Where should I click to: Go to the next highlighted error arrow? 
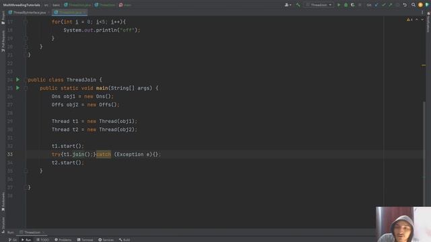click(422, 19)
